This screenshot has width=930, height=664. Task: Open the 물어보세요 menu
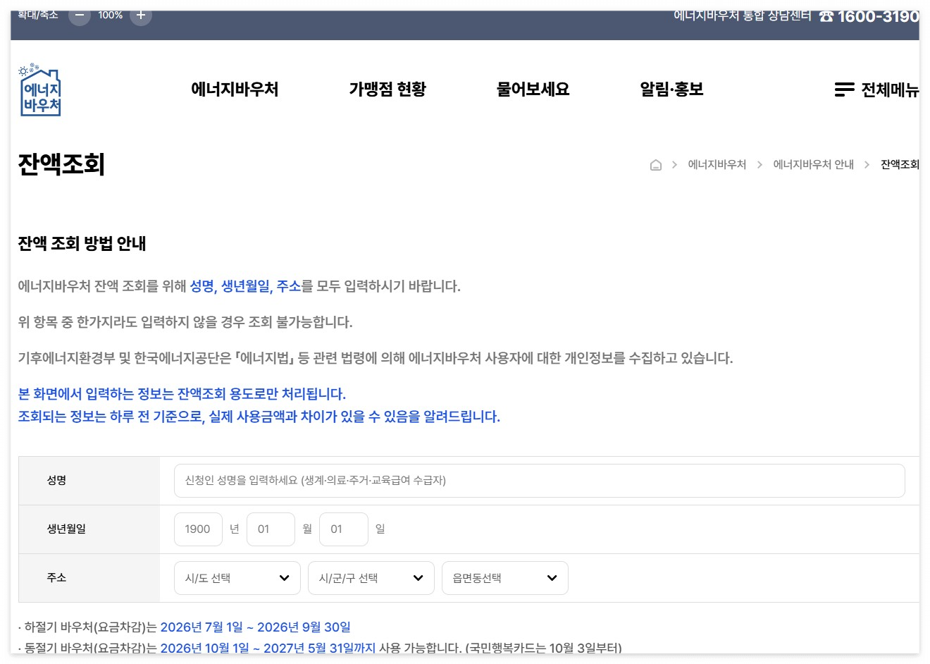(x=533, y=90)
